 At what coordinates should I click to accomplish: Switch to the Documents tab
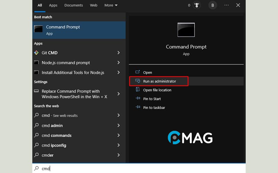coord(74,5)
